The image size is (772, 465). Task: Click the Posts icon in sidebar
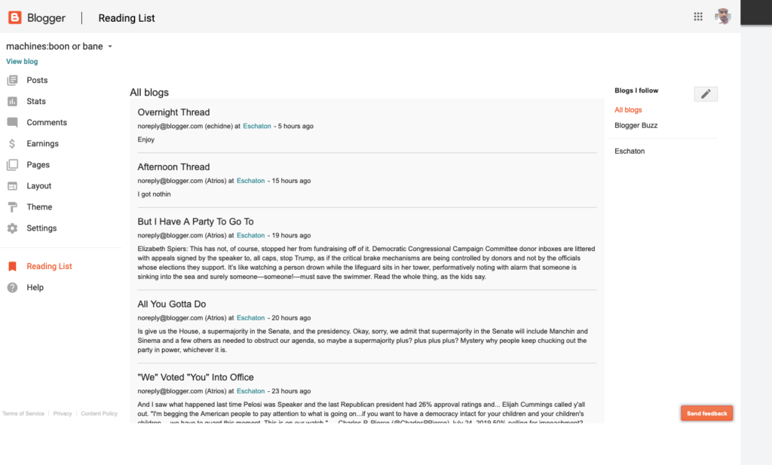pyautogui.click(x=12, y=81)
